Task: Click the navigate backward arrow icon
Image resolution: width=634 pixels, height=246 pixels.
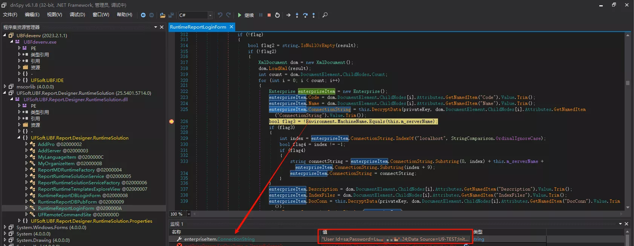Action: click(x=143, y=15)
